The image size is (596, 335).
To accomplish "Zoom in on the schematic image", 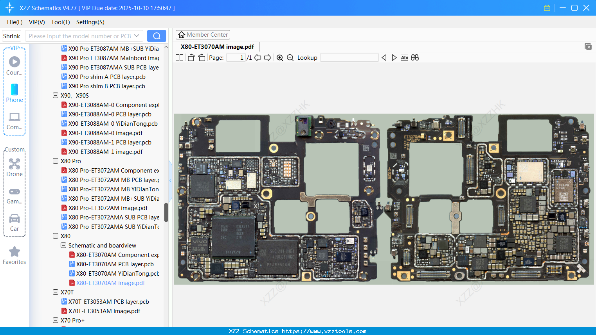I will point(280,57).
